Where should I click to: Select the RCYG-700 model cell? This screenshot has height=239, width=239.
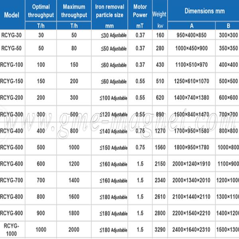[x=11, y=180]
